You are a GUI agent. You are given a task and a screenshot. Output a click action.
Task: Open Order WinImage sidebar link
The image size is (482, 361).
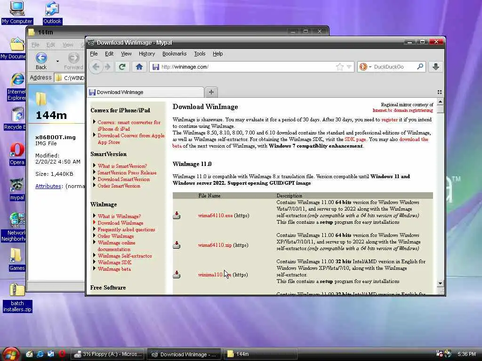point(116,236)
